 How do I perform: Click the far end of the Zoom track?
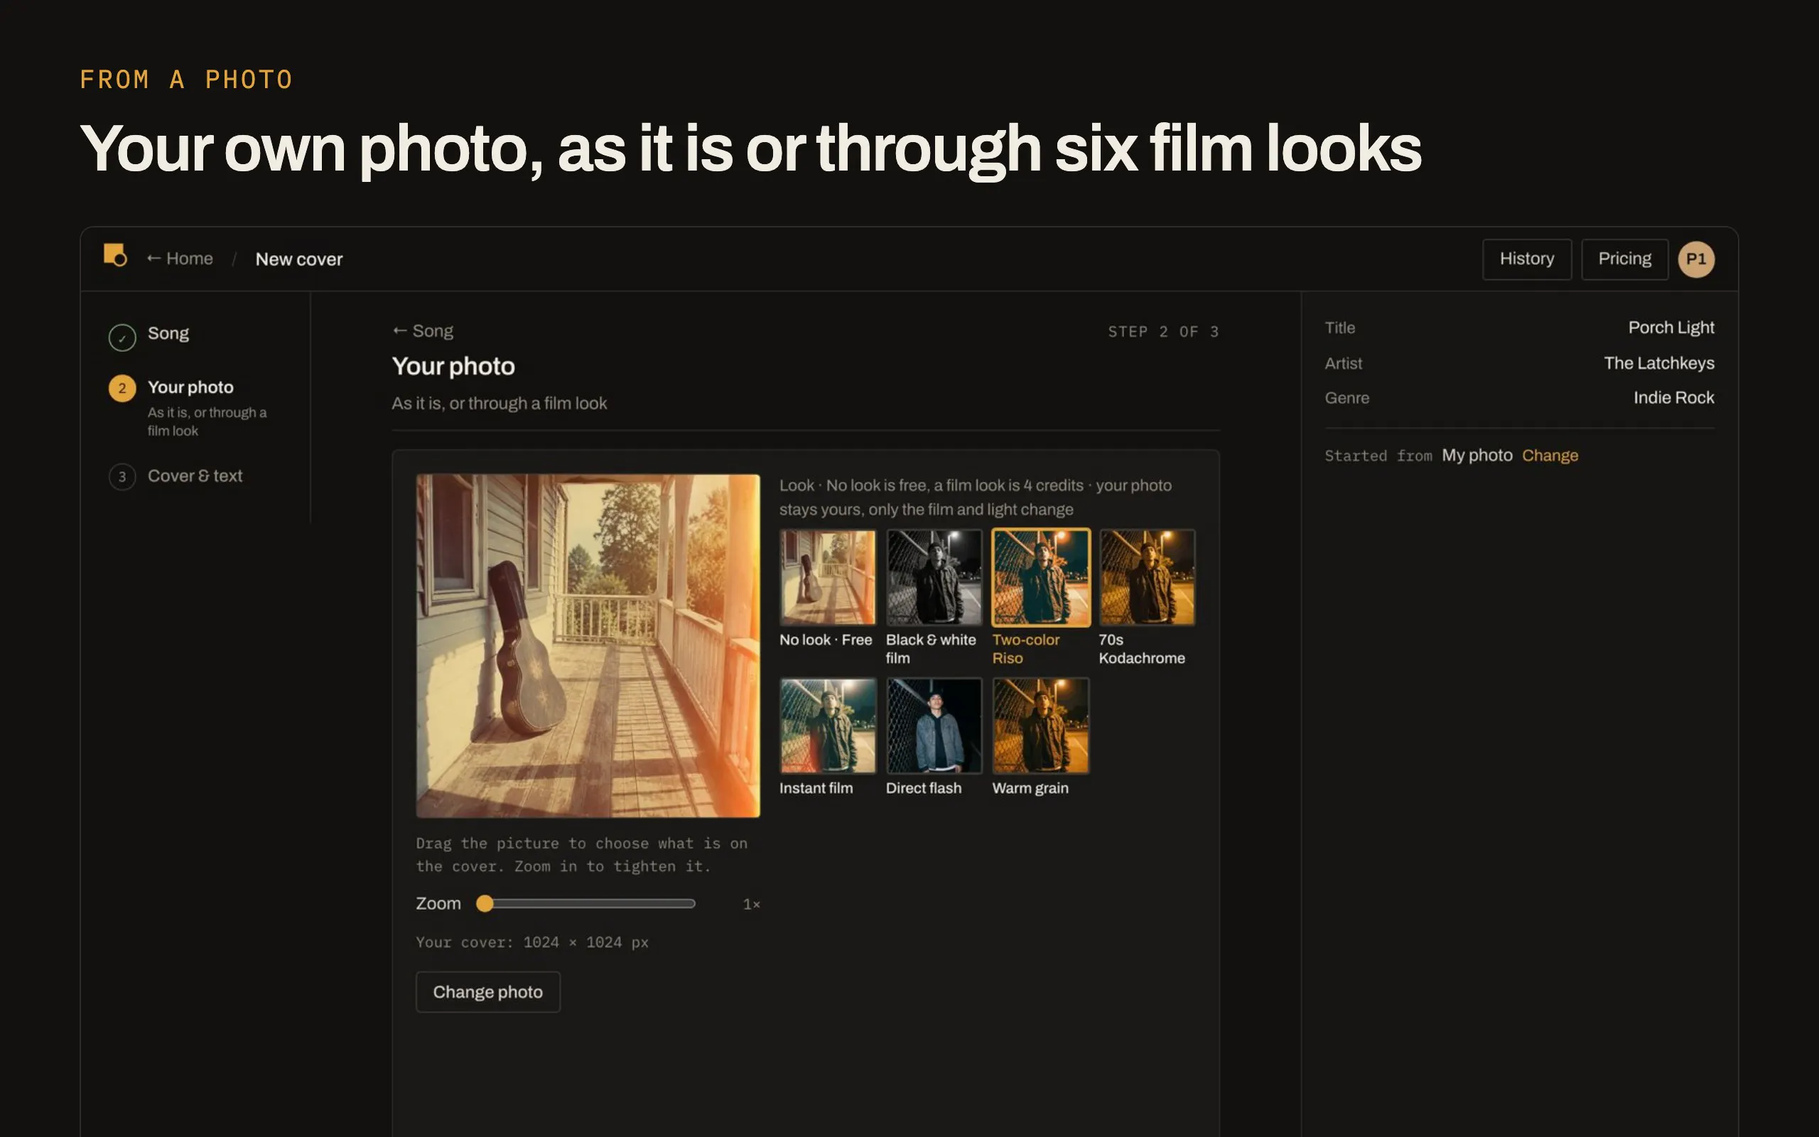pyautogui.click(x=691, y=904)
